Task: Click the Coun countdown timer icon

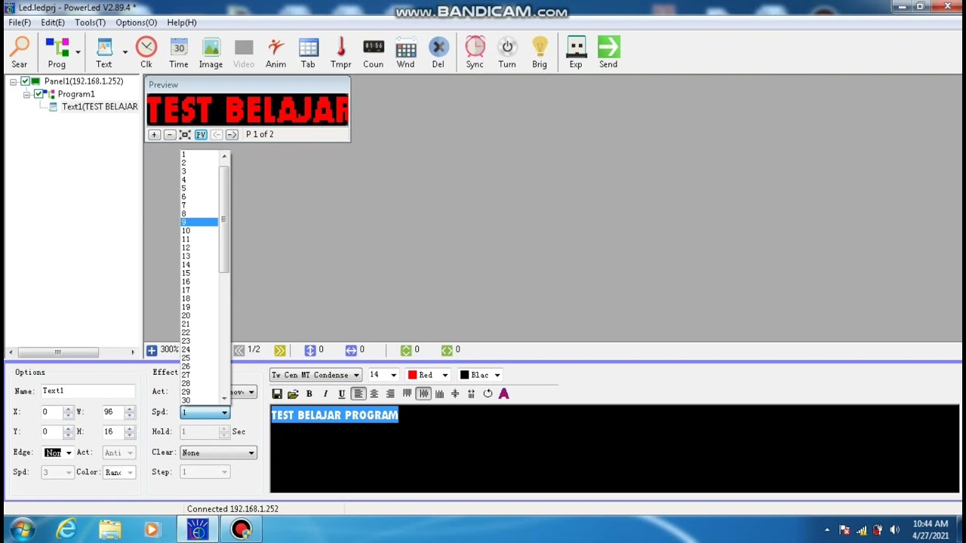Action: 374,53
